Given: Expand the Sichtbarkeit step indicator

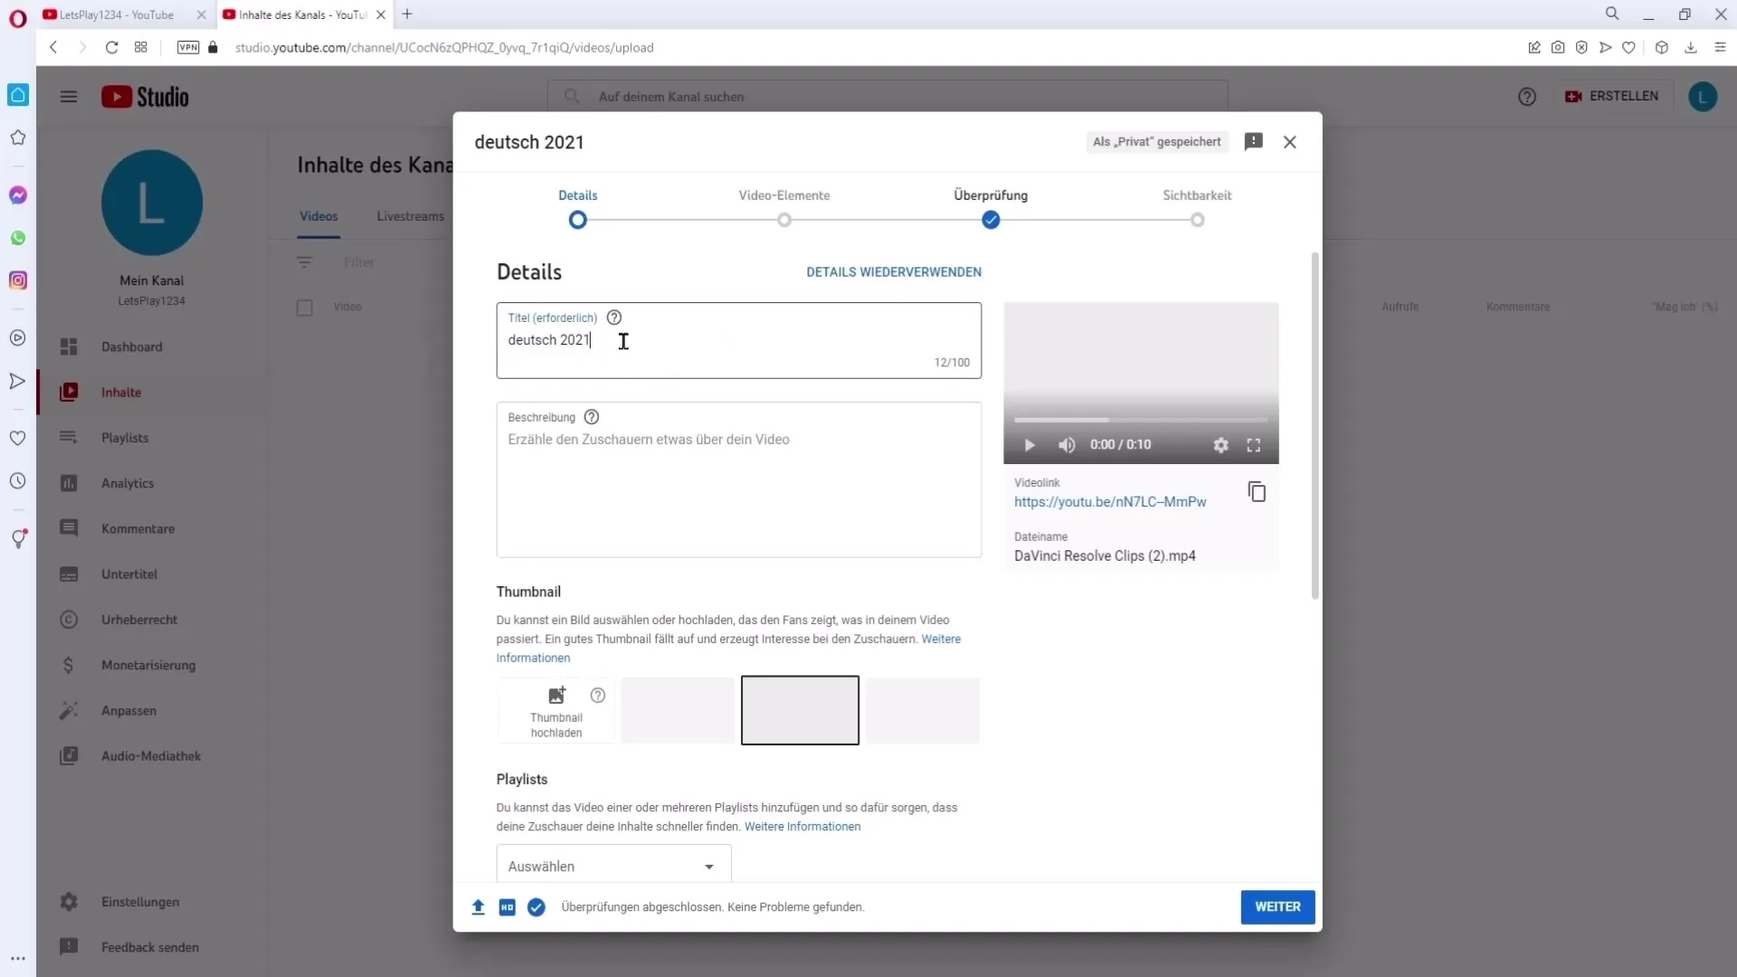Looking at the screenshot, I should pos(1197,220).
